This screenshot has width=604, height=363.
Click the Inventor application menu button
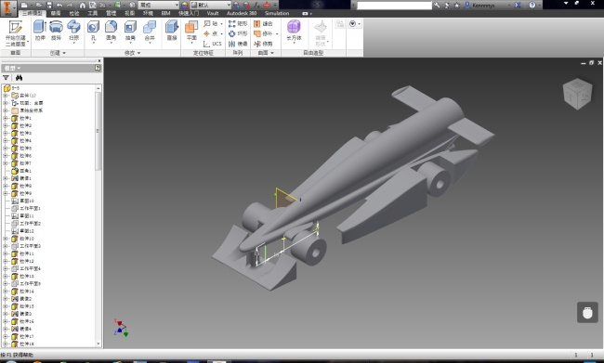pos(7,7)
